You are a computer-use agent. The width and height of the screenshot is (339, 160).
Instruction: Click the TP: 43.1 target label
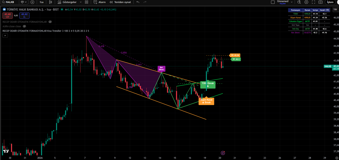click(x=236, y=59)
